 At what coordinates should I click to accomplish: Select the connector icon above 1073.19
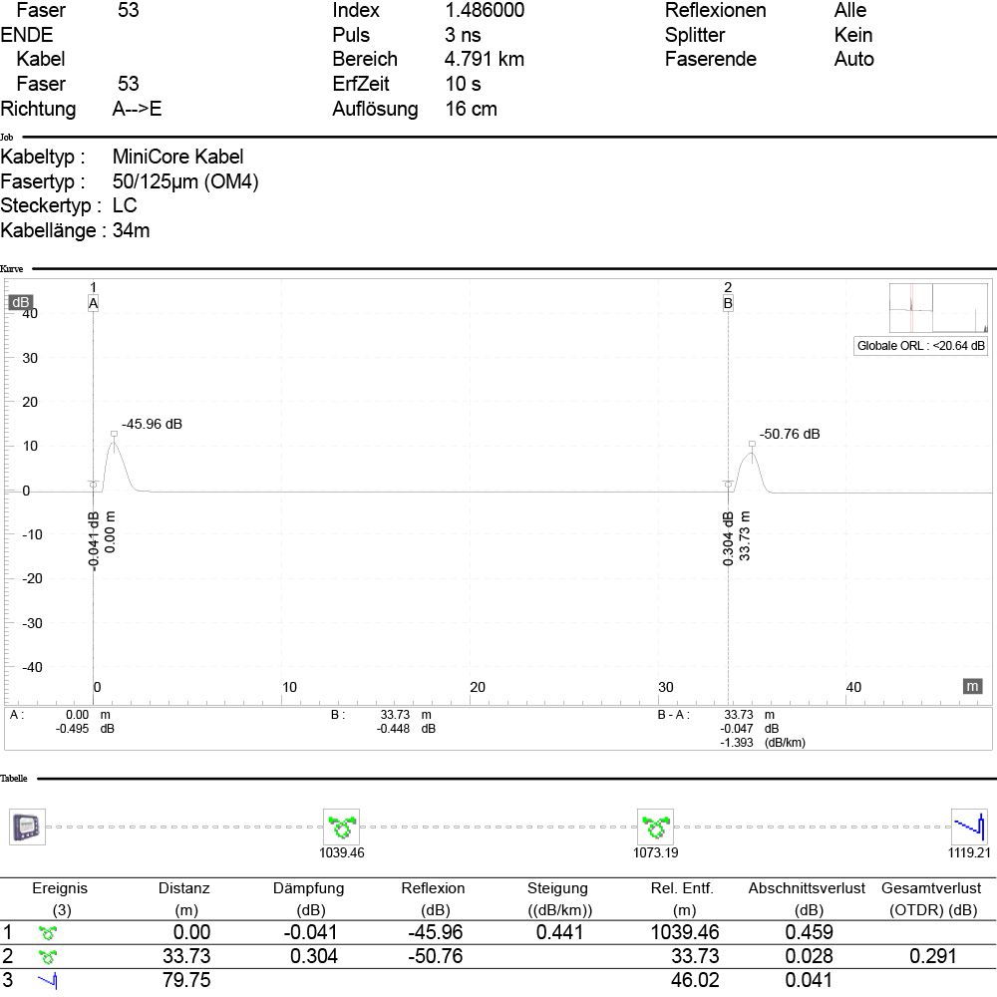(x=655, y=827)
